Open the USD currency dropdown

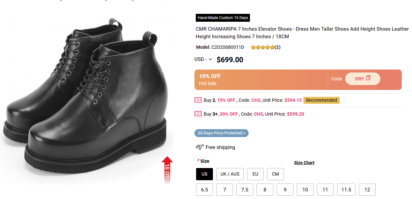tap(203, 60)
